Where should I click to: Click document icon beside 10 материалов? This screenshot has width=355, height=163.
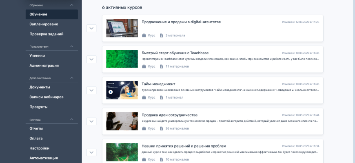162,159
